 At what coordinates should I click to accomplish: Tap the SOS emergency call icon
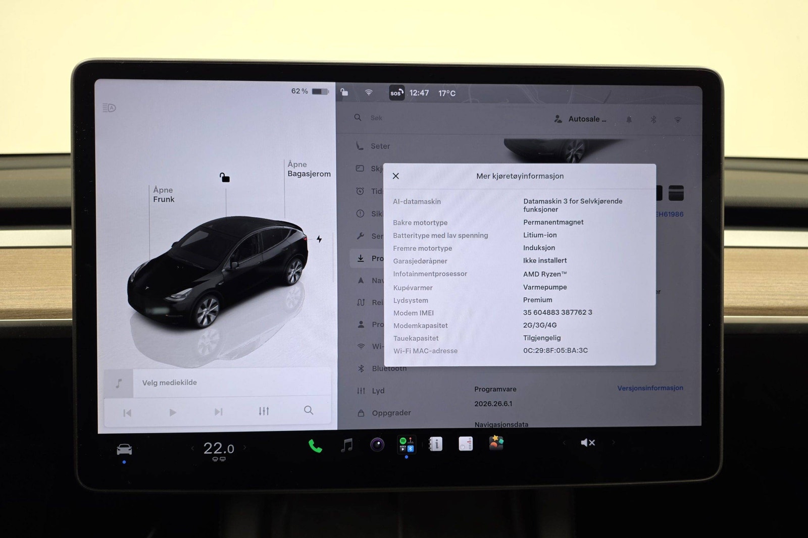[396, 93]
